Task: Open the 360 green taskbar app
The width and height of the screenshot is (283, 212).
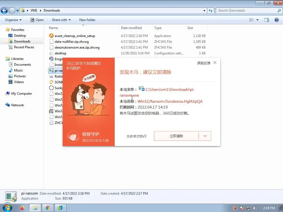Action: tap(61, 208)
